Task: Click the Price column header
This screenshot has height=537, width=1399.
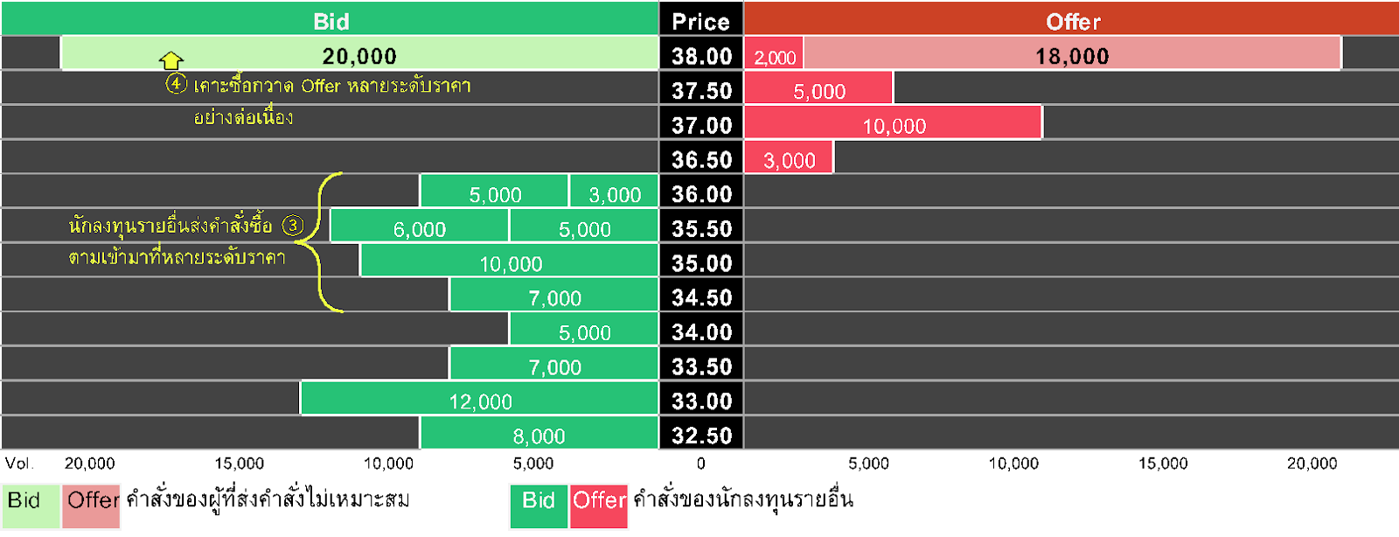Action: 700,19
